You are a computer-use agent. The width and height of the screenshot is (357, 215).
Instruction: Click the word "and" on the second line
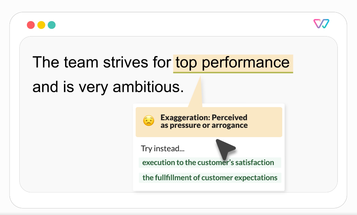coord(45,88)
